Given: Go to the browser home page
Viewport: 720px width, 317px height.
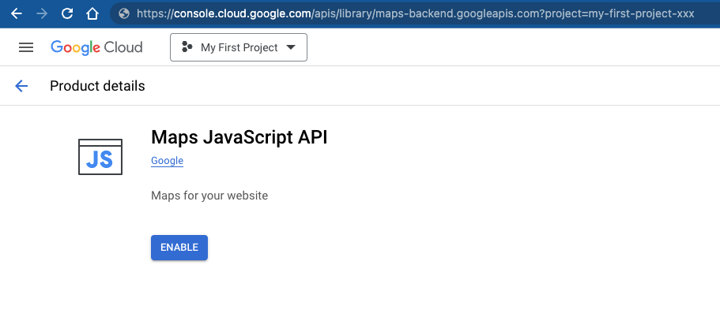Looking at the screenshot, I should pyautogui.click(x=92, y=13).
